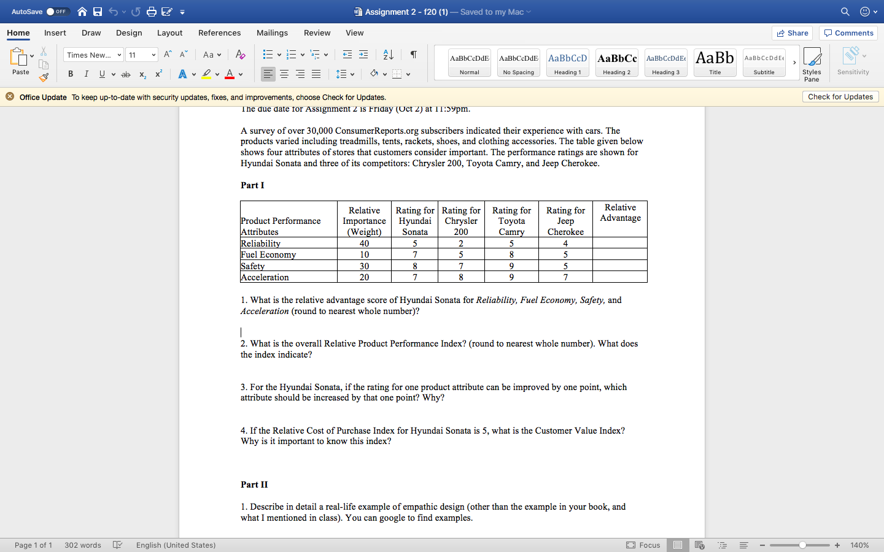Expand the line spacing options

353,74
